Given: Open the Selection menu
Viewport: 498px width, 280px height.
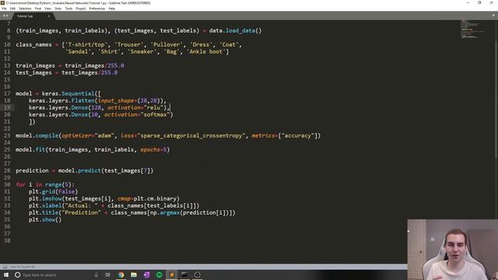Looking at the screenshot, I should tap(25, 9).
